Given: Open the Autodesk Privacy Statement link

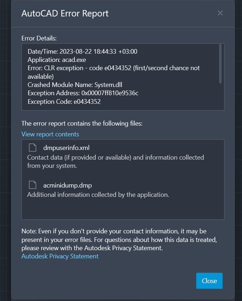Looking at the screenshot, I should tap(60, 256).
